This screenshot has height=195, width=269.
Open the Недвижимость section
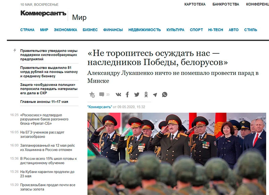145,30
